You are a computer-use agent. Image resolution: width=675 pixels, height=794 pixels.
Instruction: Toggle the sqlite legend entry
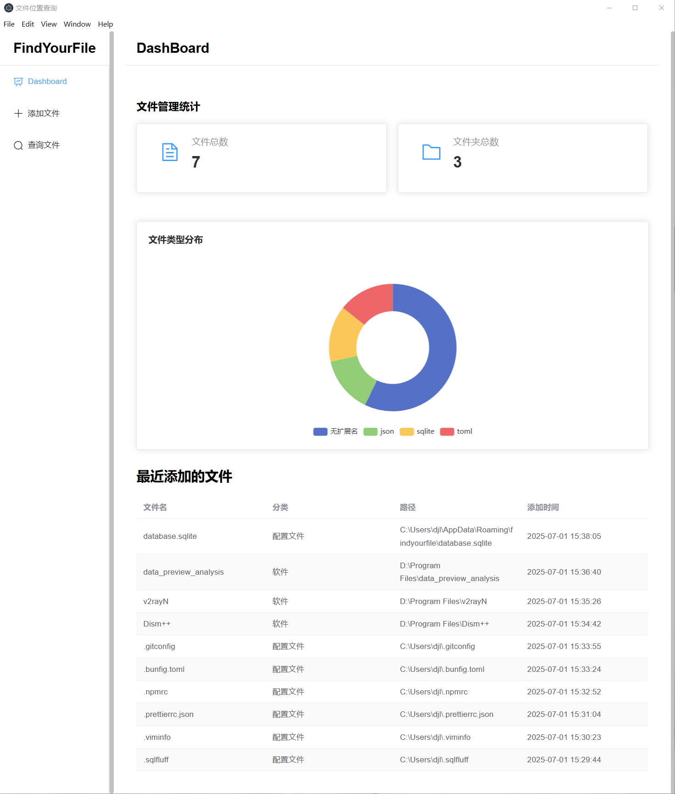pyautogui.click(x=417, y=431)
